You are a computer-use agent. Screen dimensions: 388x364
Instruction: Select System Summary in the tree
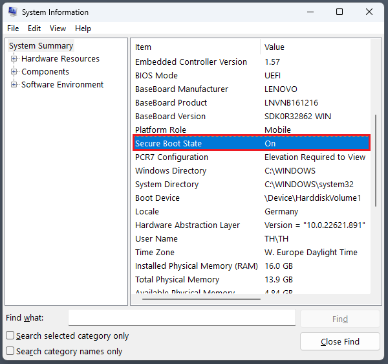point(41,46)
